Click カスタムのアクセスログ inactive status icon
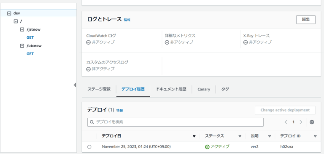This screenshot has height=154, width=324. click(89, 69)
